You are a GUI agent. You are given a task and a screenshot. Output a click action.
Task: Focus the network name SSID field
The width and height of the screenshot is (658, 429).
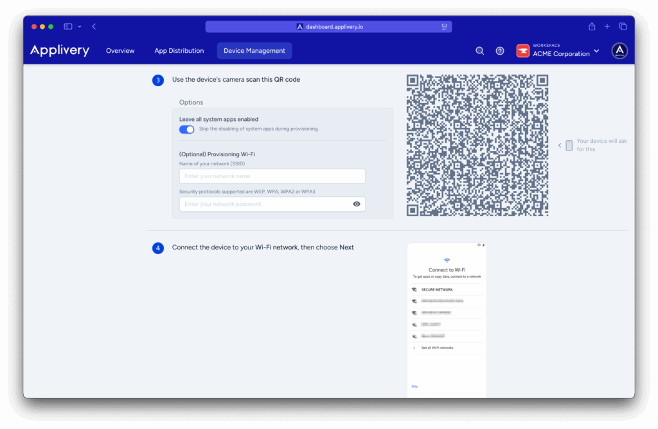point(272,176)
